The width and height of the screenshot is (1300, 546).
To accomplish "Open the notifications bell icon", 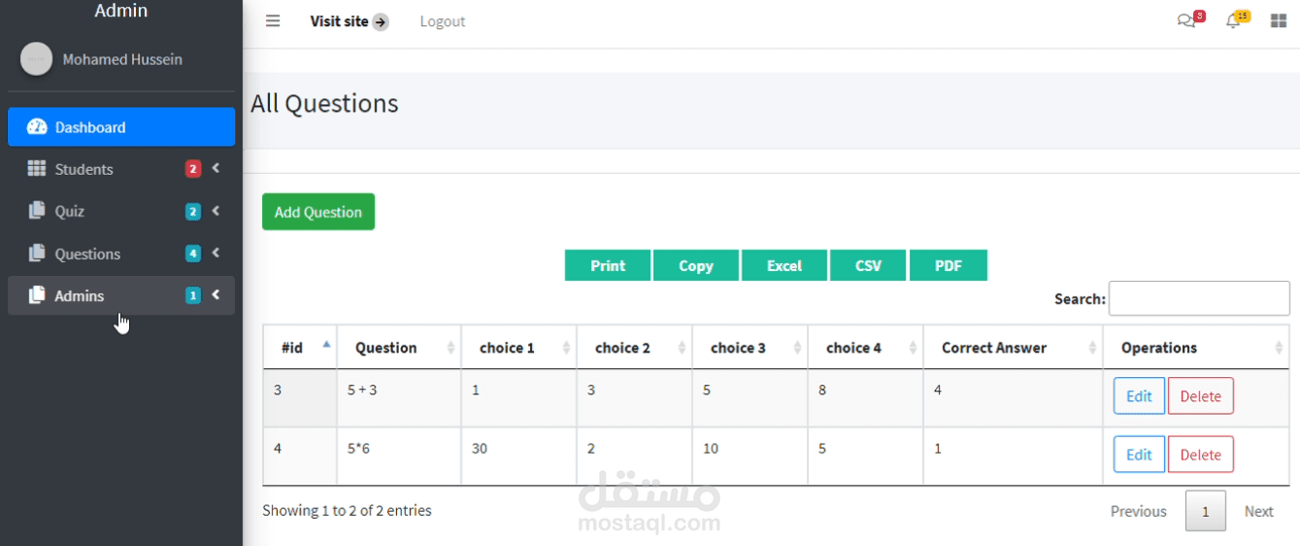I will pos(1233,21).
